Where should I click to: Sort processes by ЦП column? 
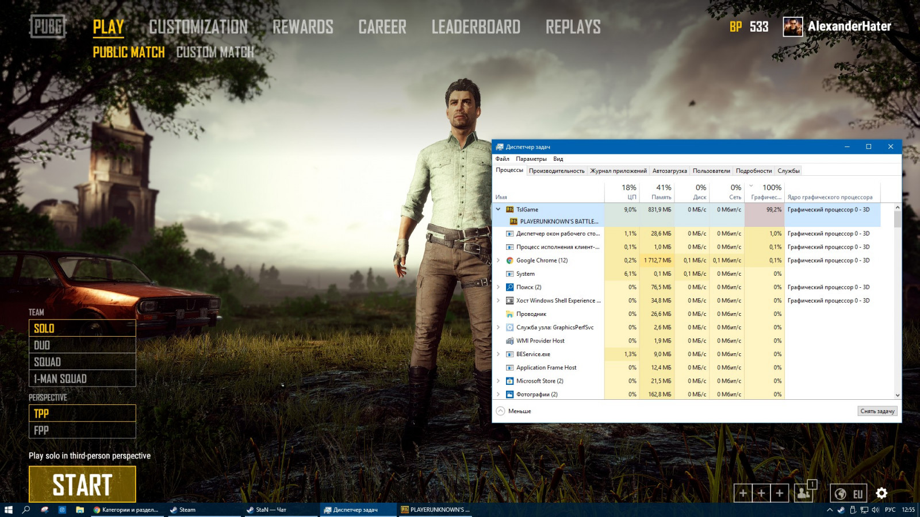point(622,192)
